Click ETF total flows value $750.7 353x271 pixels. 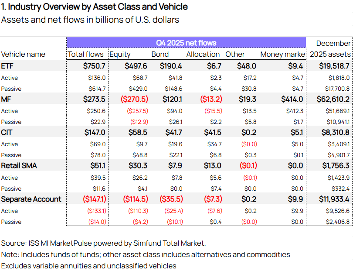point(94,66)
